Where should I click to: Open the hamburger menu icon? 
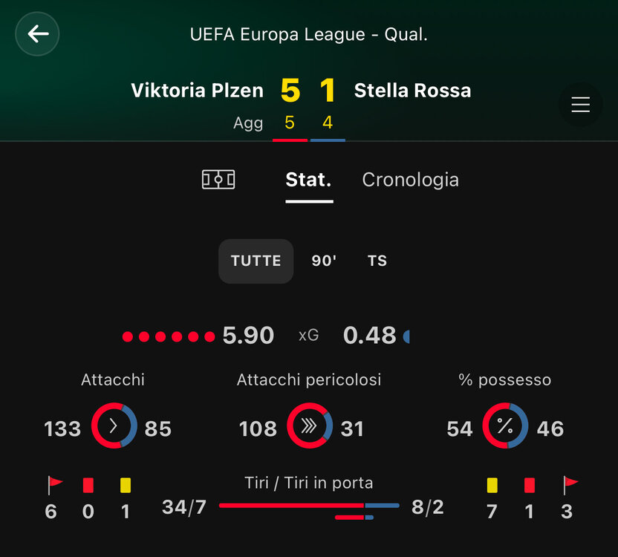click(581, 105)
